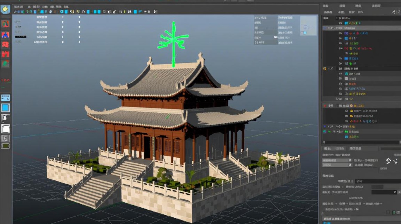This screenshot has height=224, width=401.
Task: Switch to the first tab of properties panel
Action: click(x=327, y=148)
